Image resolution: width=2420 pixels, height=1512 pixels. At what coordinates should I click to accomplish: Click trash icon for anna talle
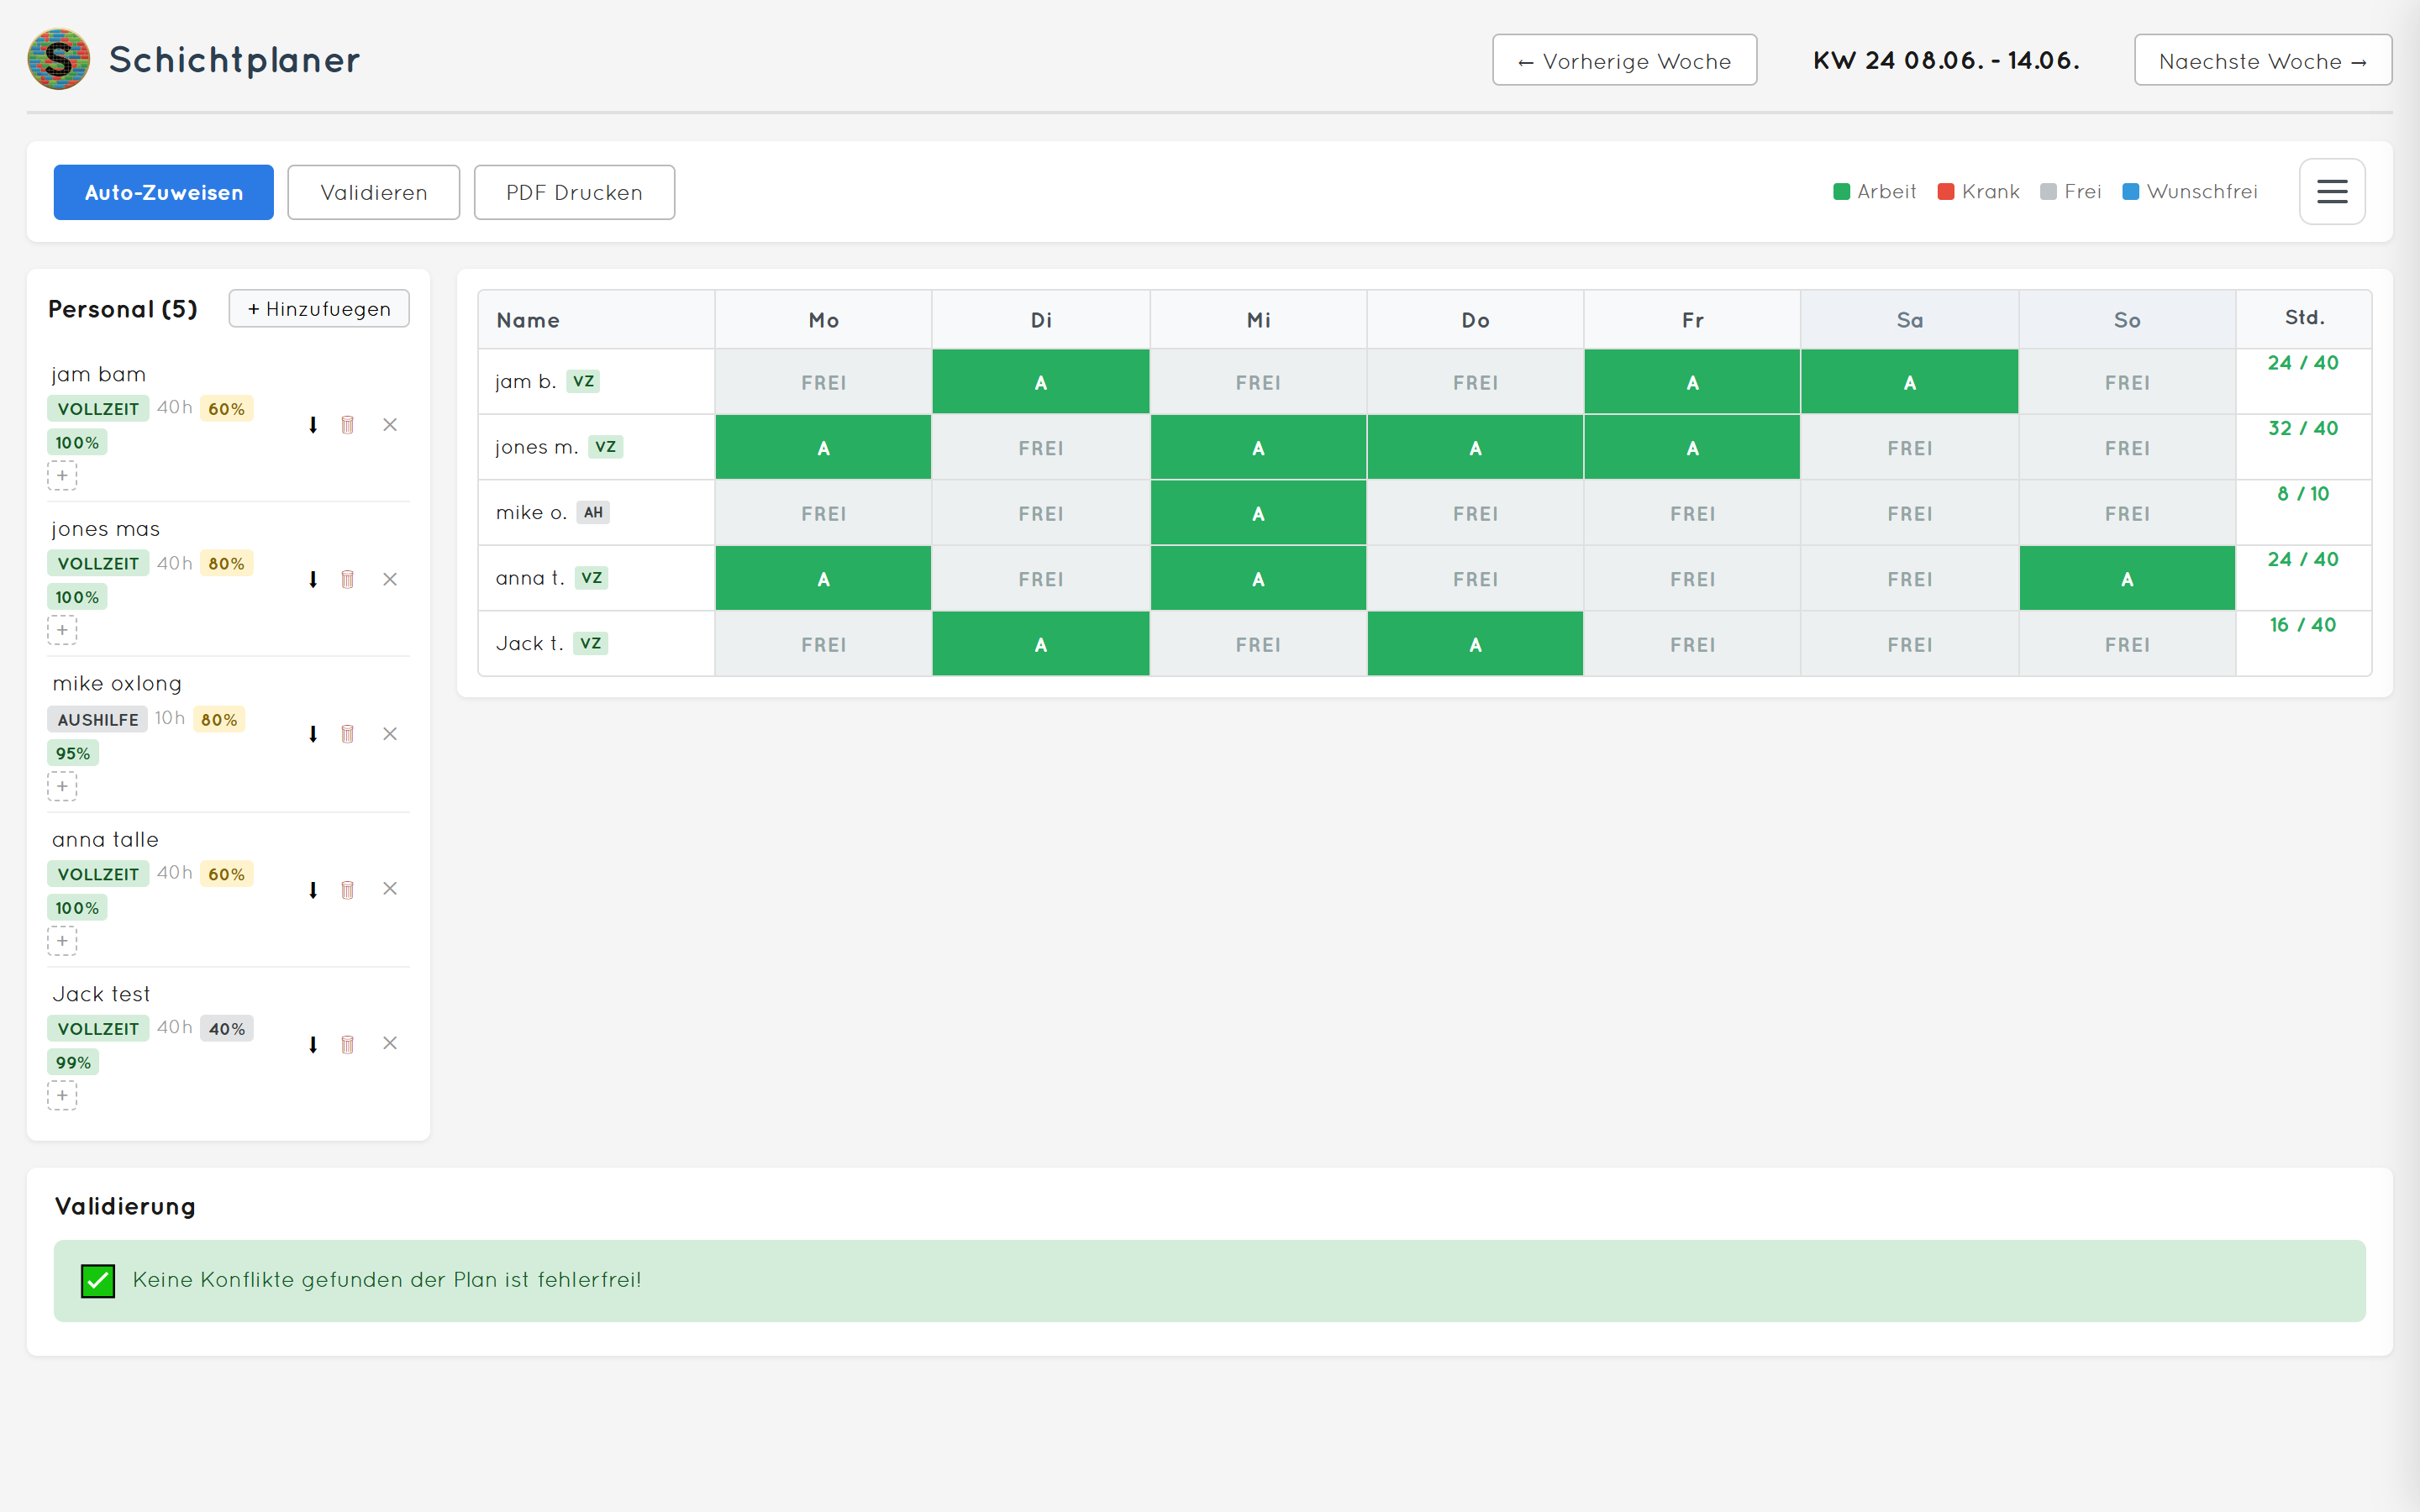pyautogui.click(x=348, y=889)
